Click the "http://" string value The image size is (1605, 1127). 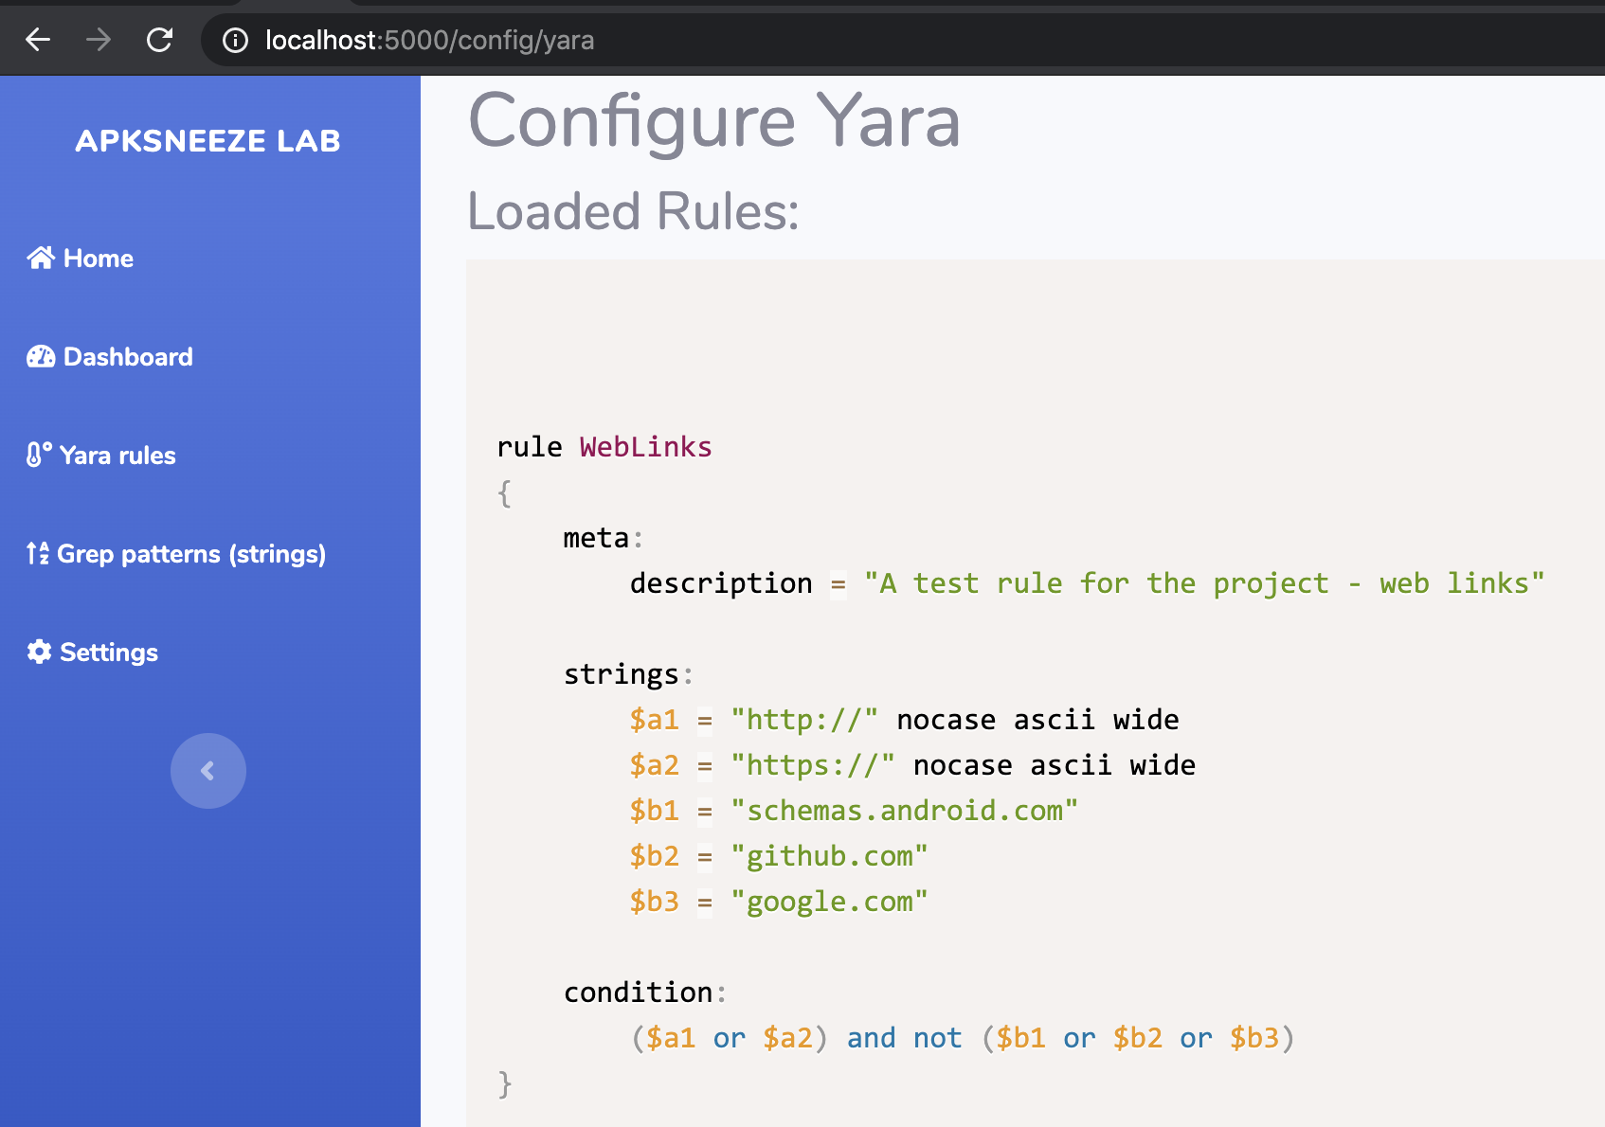point(804,720)
